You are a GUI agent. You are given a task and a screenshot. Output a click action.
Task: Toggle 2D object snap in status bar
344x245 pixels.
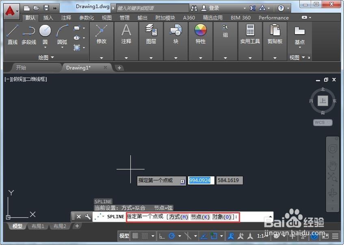(214, 236)
